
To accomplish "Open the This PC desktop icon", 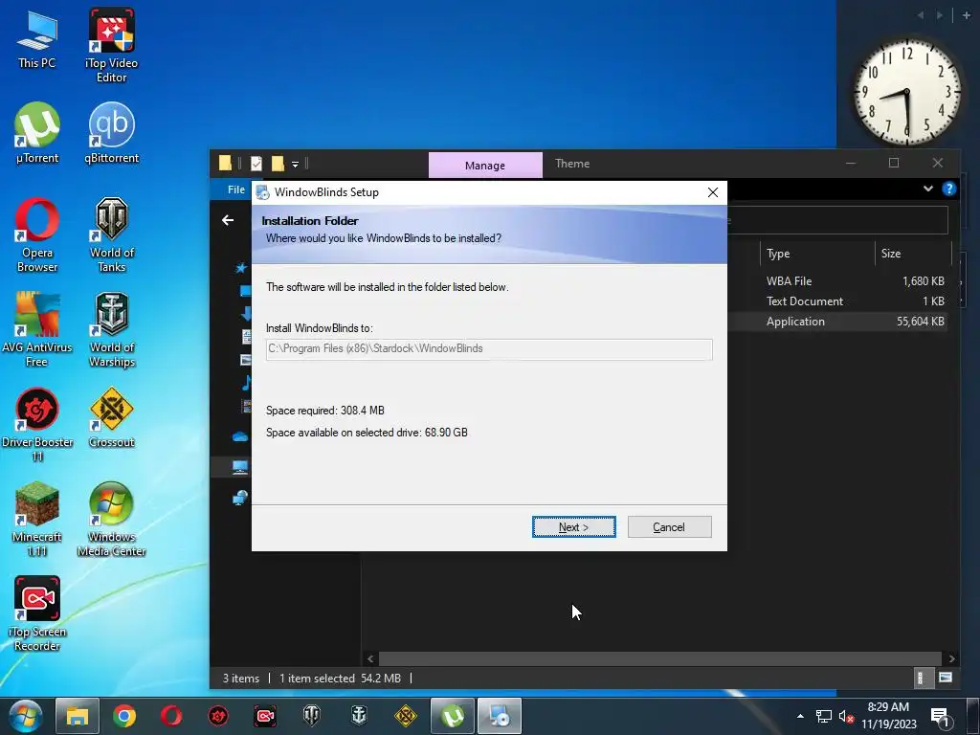I will coord(37,40).
